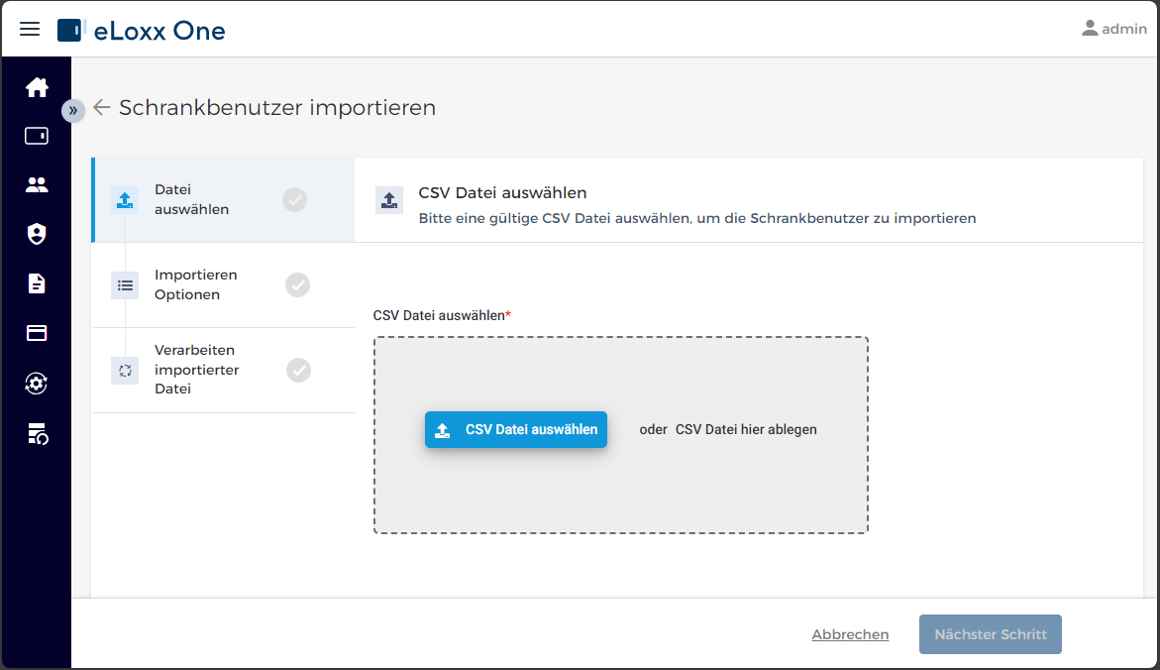Open the settings gear sidebar icon
Viewport: 1160px width, 670px height.
37,384
